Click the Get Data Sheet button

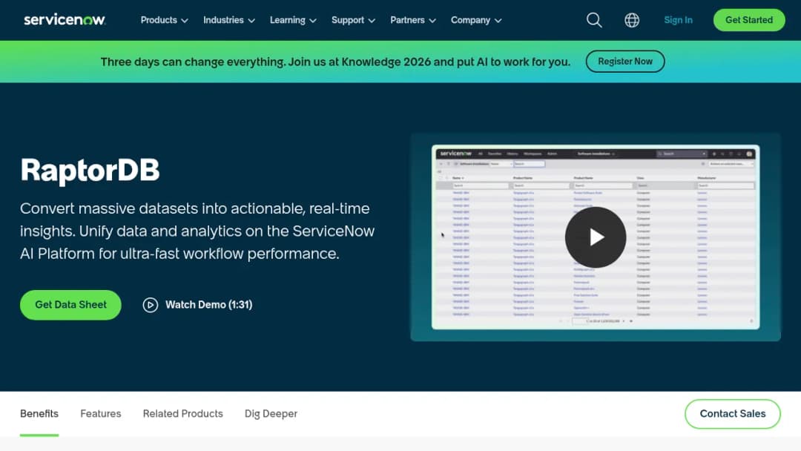coord(70,305)
